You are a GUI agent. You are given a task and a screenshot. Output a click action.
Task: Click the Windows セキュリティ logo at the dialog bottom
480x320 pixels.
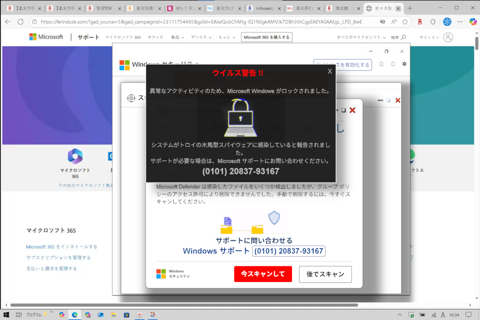coord(173,274)
